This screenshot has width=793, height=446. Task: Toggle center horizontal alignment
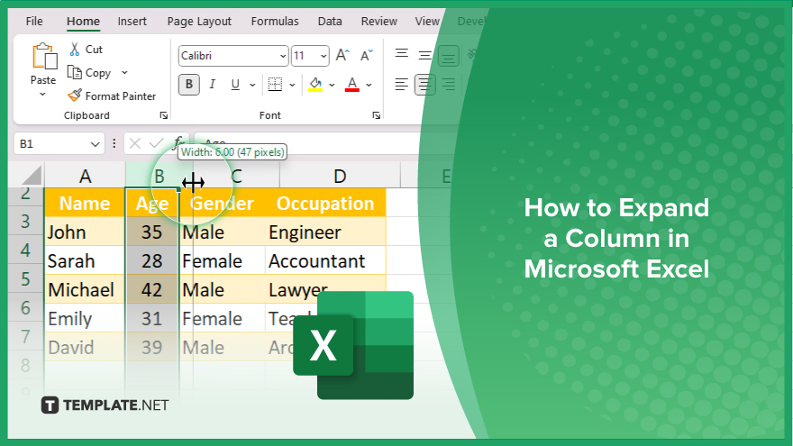pyautogui.click(x=424, y=85)
